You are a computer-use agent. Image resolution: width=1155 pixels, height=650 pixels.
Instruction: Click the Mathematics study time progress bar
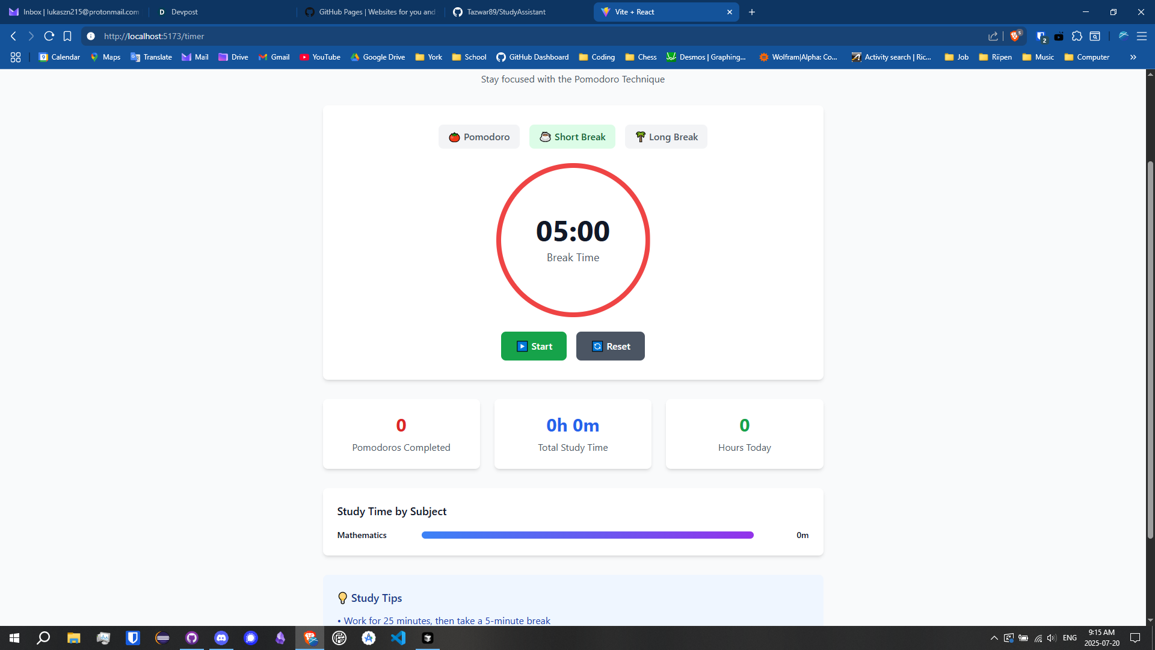(x=587, y=535)
